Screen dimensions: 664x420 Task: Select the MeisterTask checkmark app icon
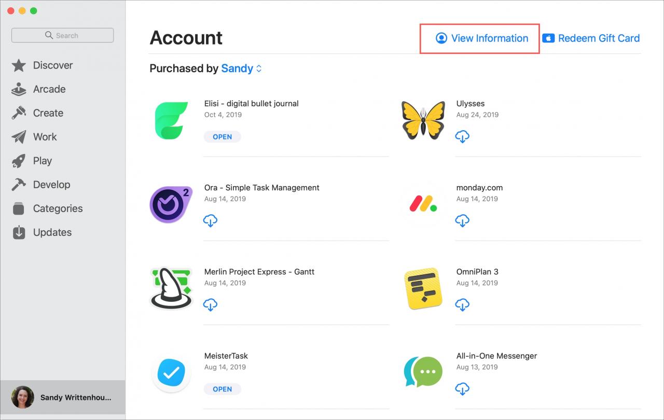coord(171,373)
